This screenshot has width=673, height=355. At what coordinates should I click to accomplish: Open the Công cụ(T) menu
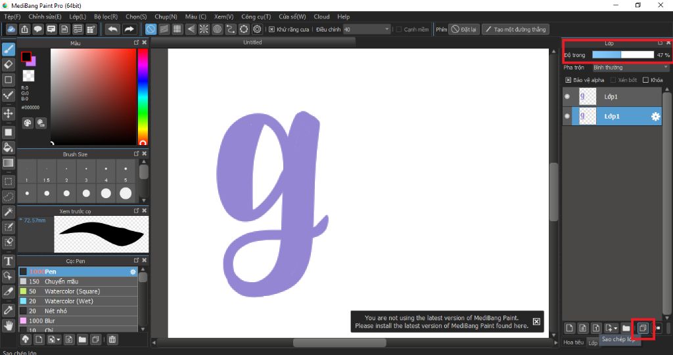click(x=256, y=16)
